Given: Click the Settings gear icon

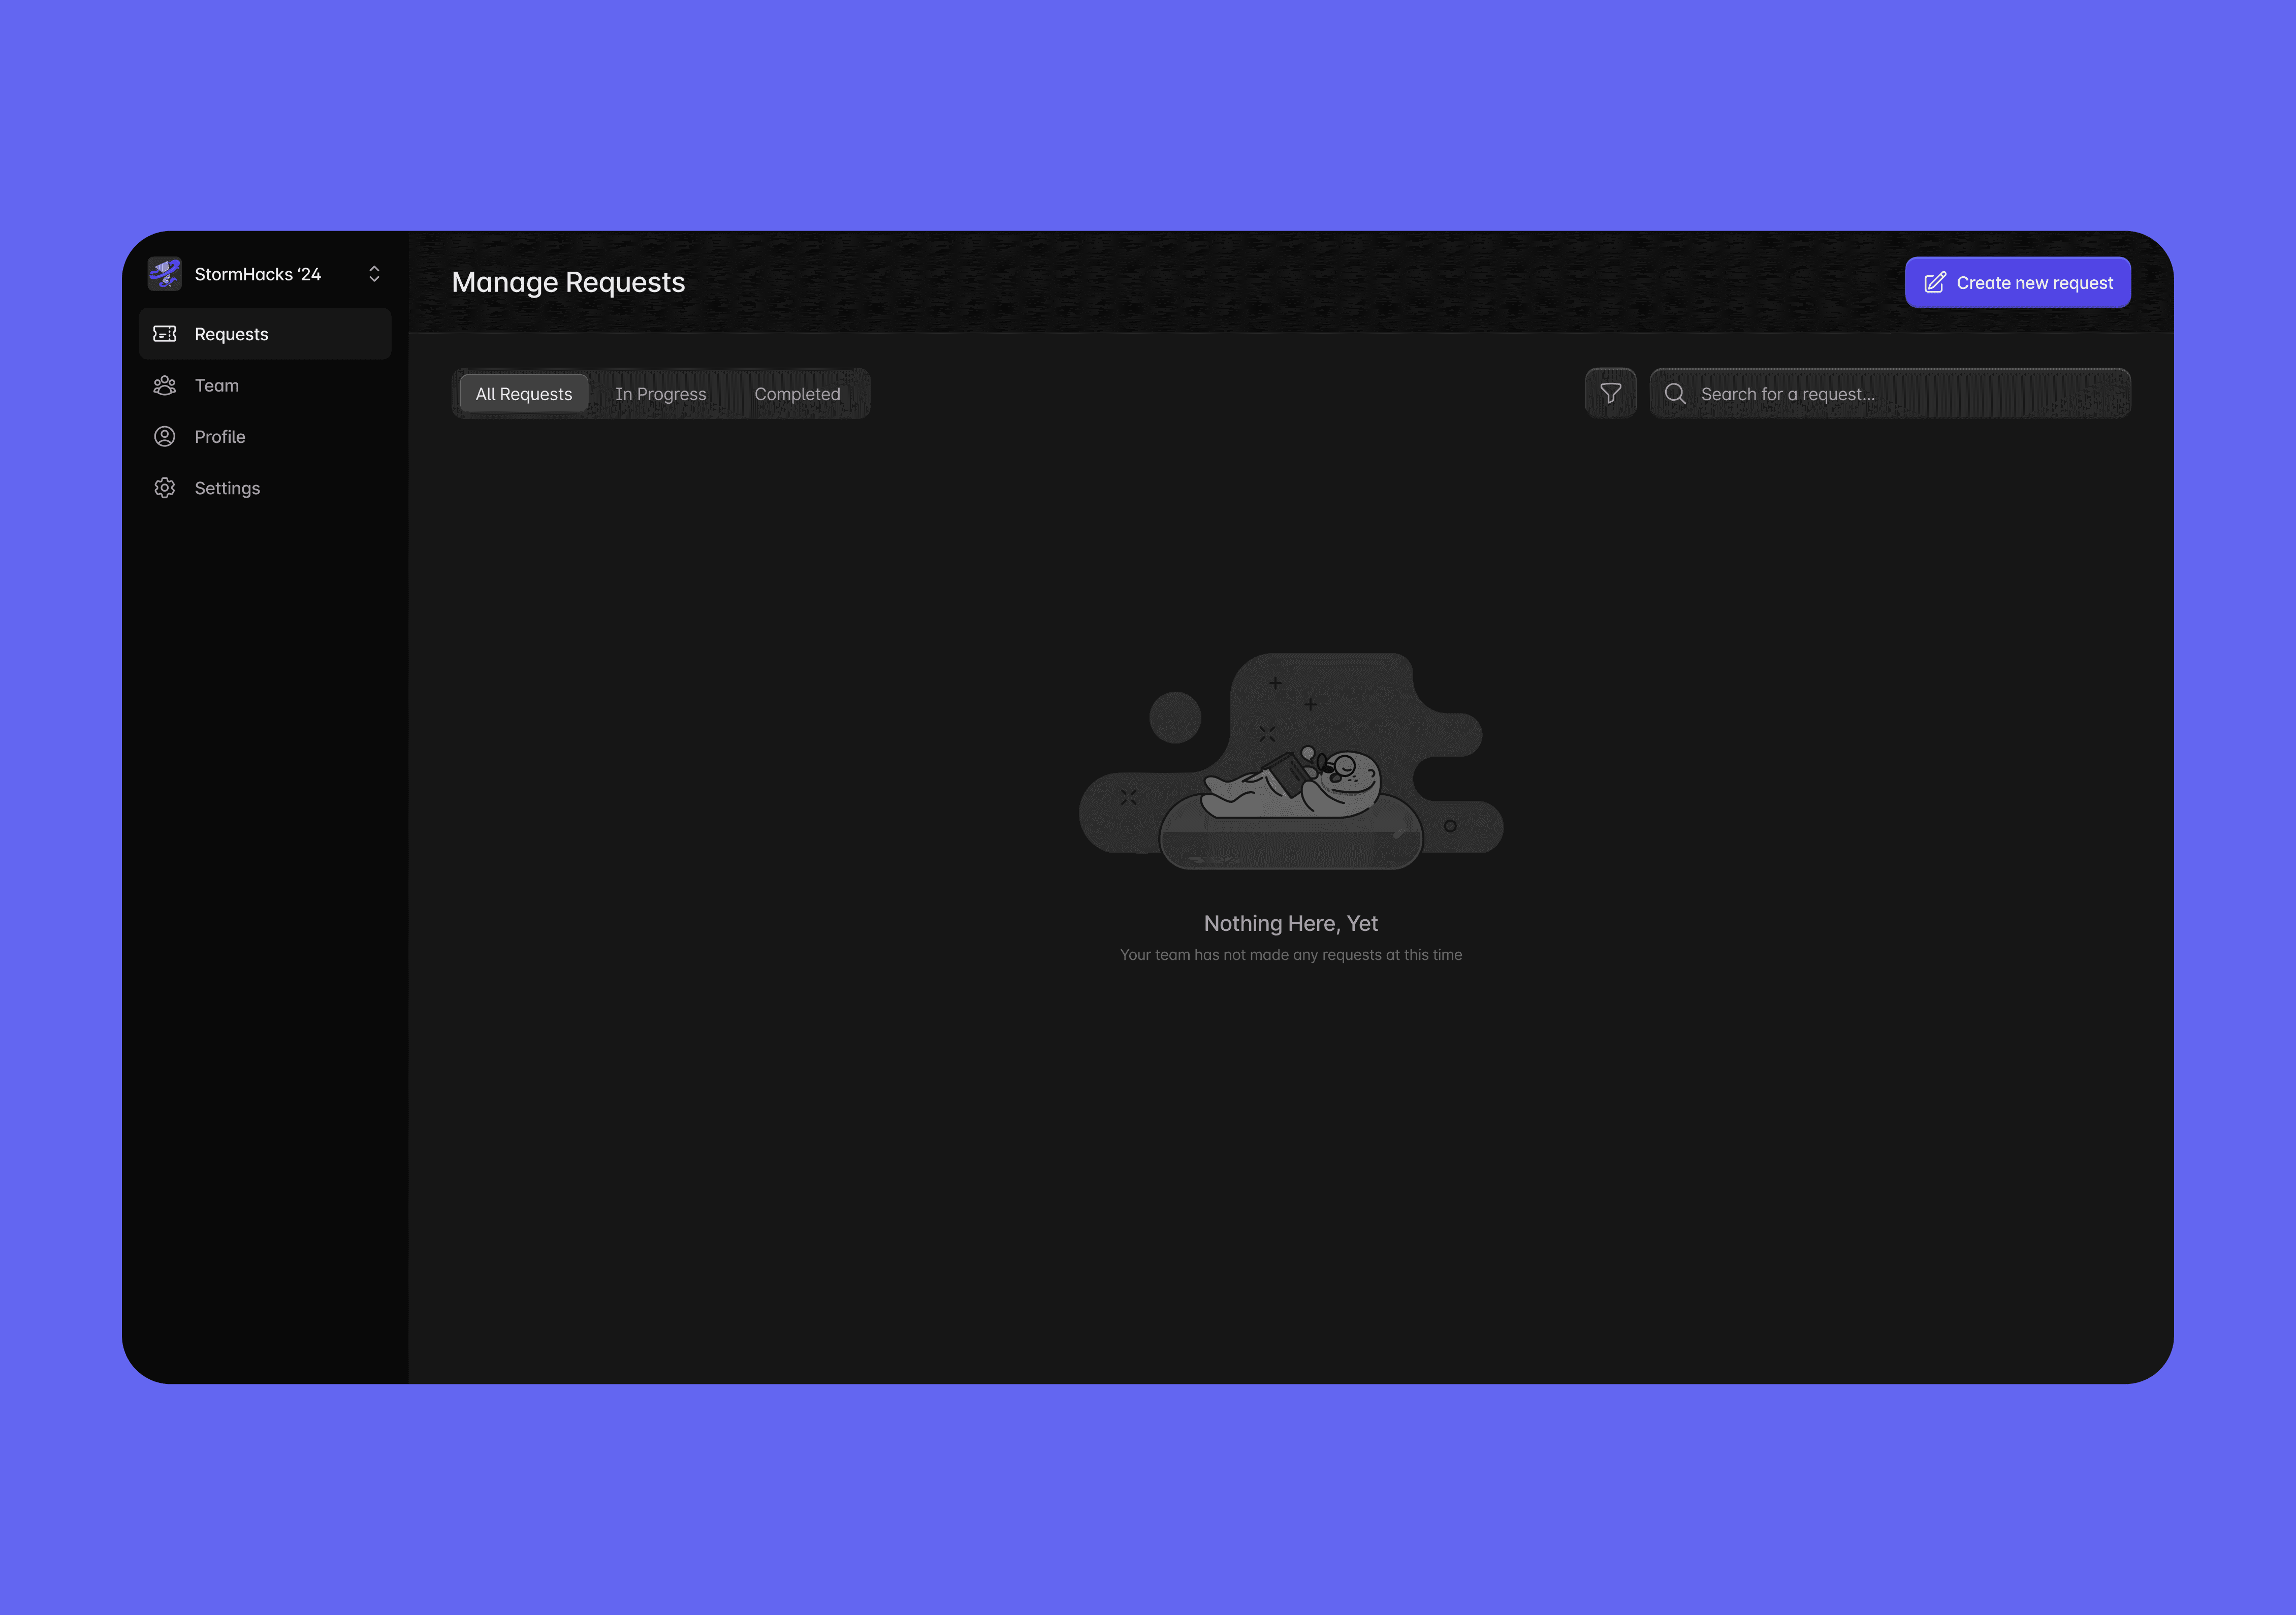Looking at the screenshot, I should (x=165, y=488).
